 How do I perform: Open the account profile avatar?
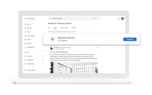[123, 18]
